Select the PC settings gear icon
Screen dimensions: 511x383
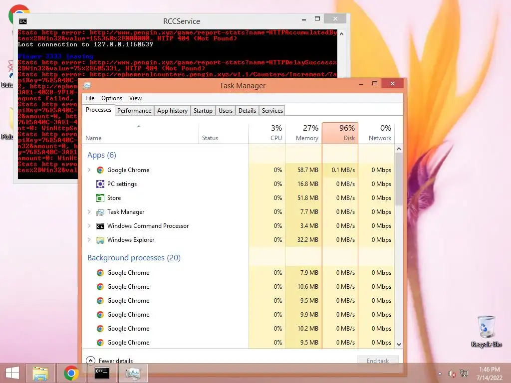pyautogui.click(x=100, y=184)
